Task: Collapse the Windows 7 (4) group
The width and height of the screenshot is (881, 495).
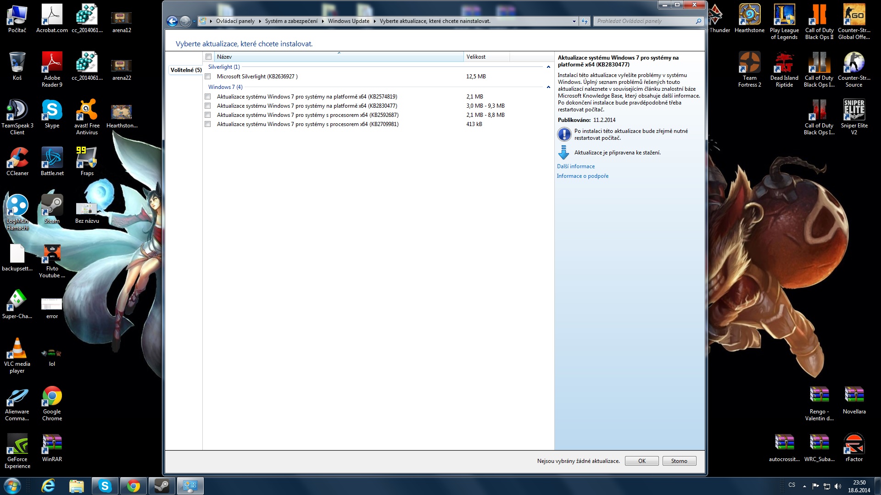Action: click(548, 87)
